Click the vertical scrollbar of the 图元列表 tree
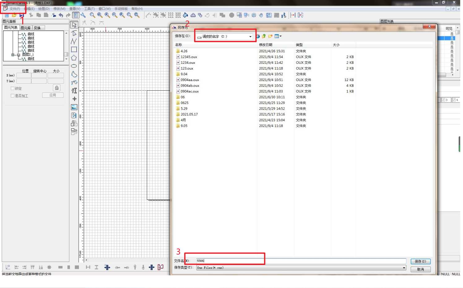The height and width of the screenshot is (288, 463). click(66, 46)
